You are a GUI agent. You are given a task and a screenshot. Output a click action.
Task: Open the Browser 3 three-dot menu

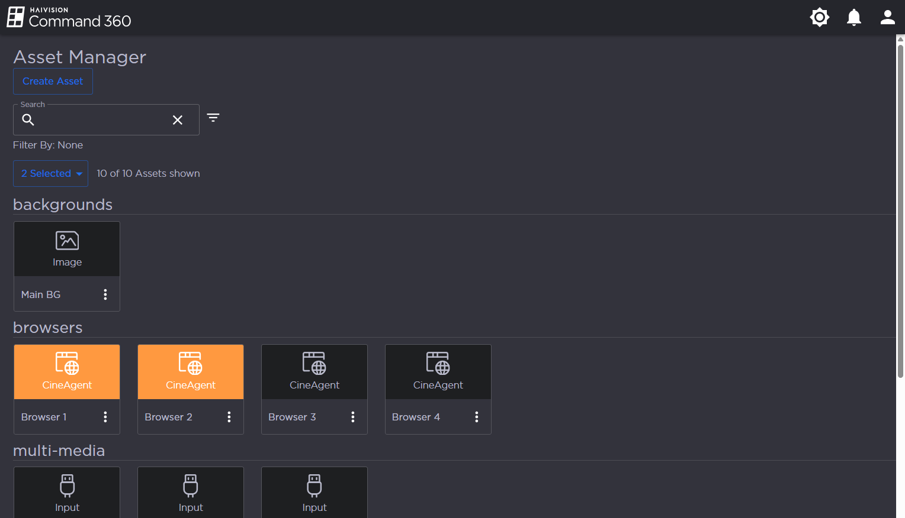tap(353, 417)
